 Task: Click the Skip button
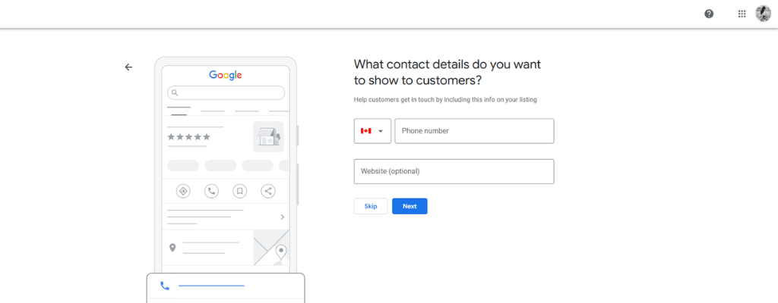(371, 207)
